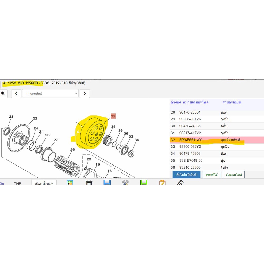Viewport: 264px width, 264px height.
Task: Click the ข้อมูลอะไหล่ button
Action: [234, 175]
